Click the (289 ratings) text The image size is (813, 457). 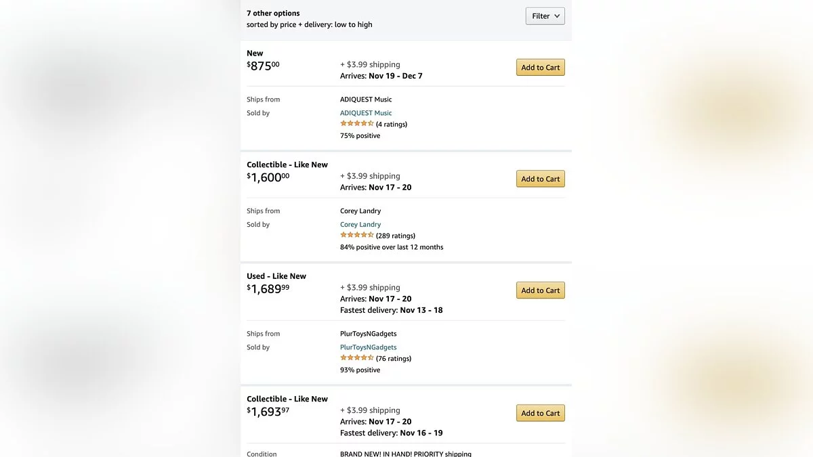pos(396,236)
